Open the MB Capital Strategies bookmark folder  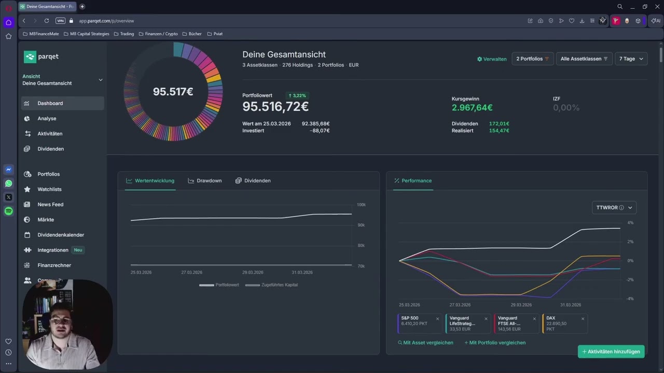click(86, 34)
